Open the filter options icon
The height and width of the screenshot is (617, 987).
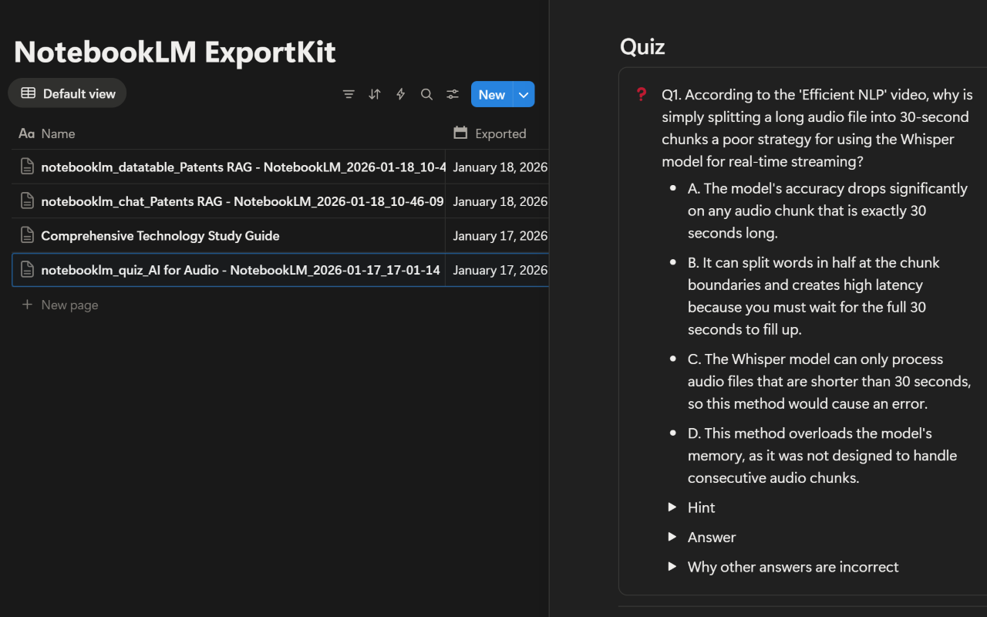tap(349, 93)
